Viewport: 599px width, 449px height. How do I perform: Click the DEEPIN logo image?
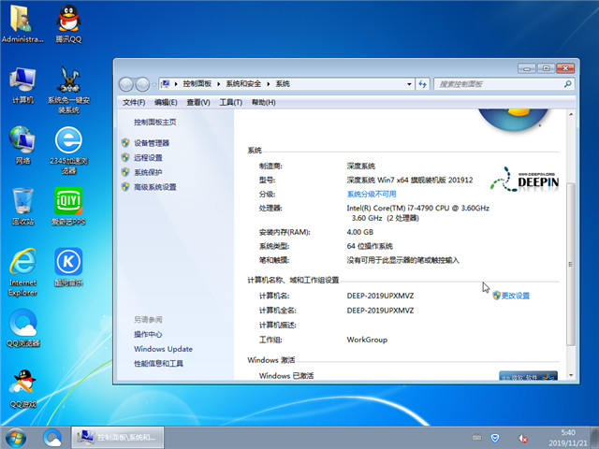tap(524, 179)
